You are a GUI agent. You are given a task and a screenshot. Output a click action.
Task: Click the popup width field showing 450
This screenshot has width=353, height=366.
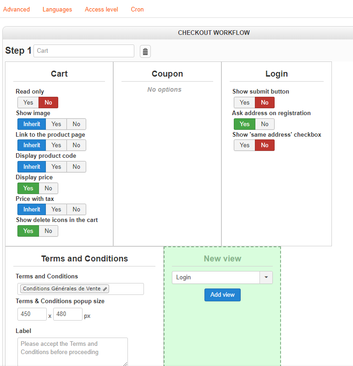pyautogui.click(x=32, y=314)
